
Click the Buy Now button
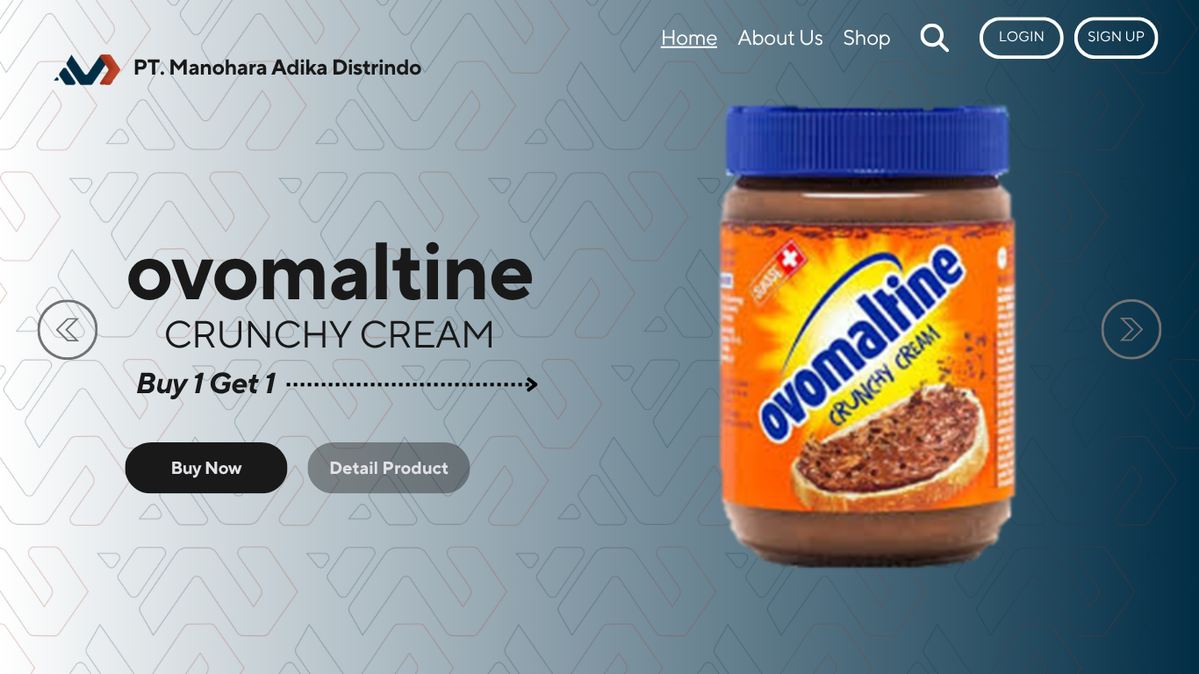[206, 468]
